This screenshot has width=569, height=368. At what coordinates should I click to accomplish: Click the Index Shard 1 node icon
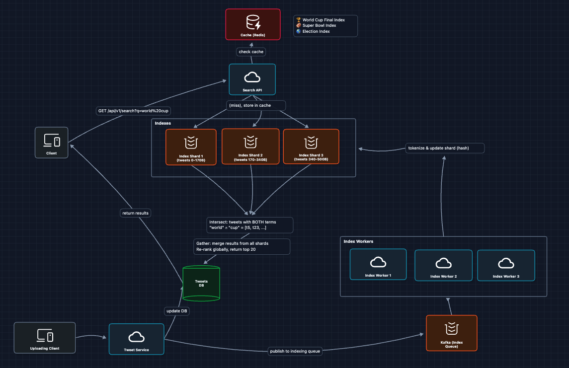[x=191, y=143]
